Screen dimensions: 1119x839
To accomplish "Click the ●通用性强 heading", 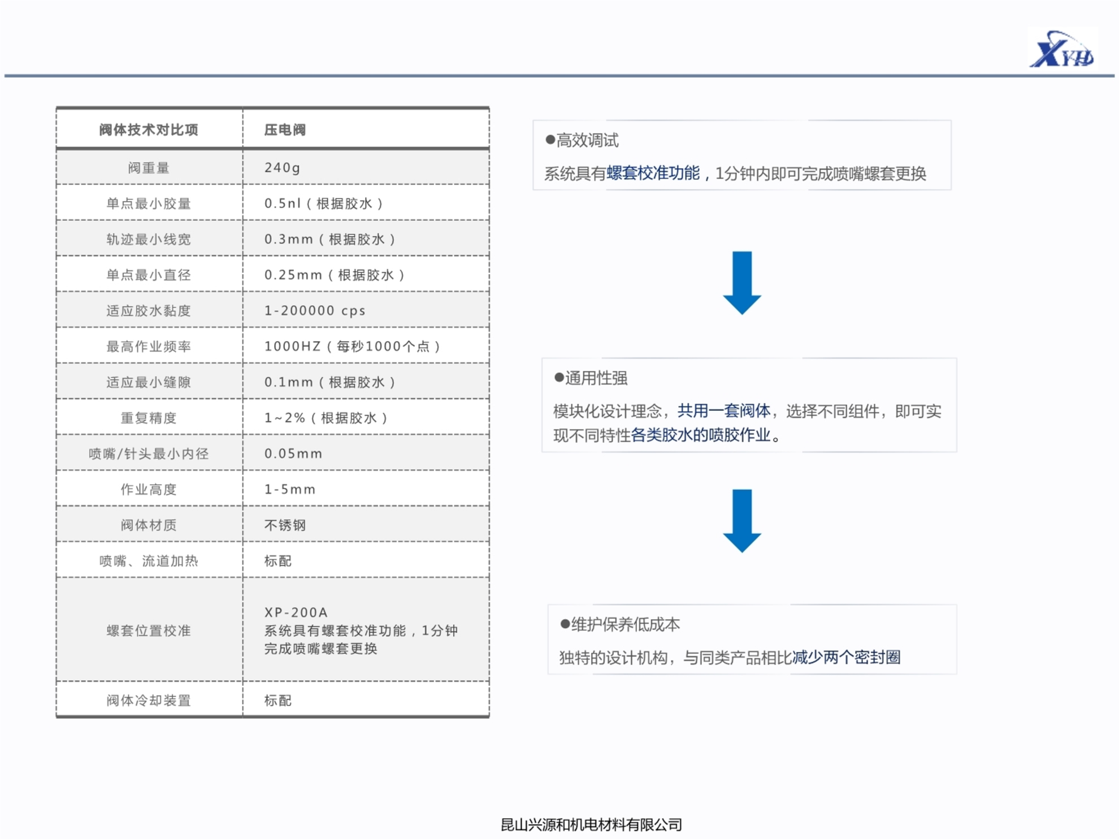I will tap(591, 378).
